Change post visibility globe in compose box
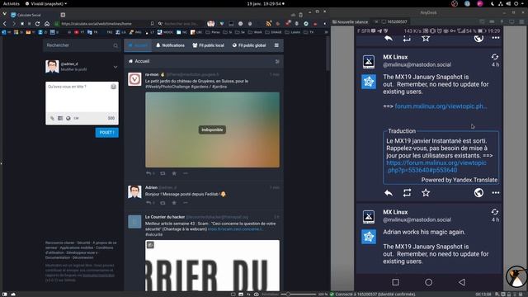 click(68, 118)
